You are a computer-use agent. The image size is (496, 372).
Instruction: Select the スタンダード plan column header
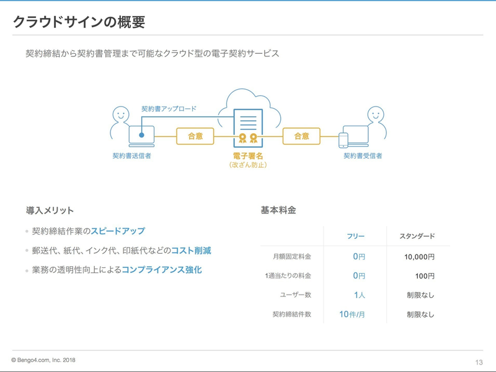pyautogui.click(x=417, y=236)
